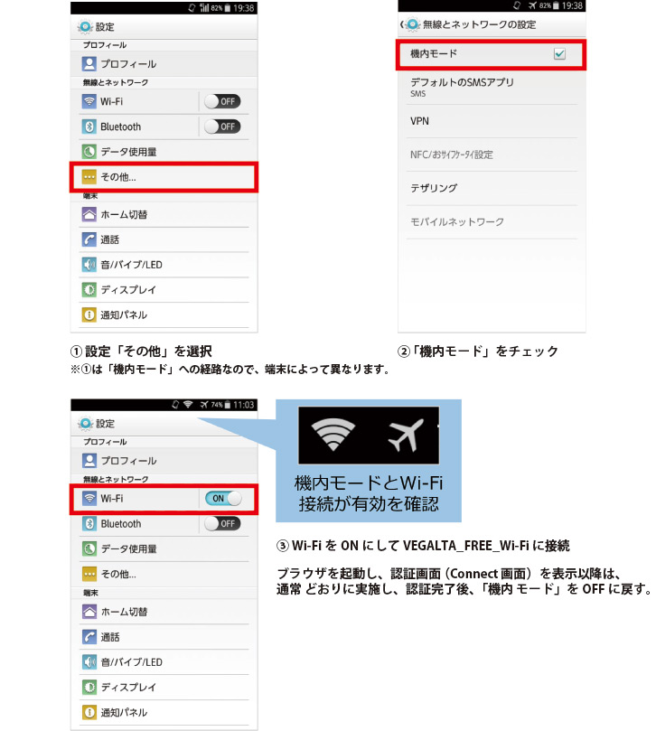Click ディスプレイ icon in bottom settings screen
The image size is (656, 731).
pyautogui.click(x=89, y=688)
